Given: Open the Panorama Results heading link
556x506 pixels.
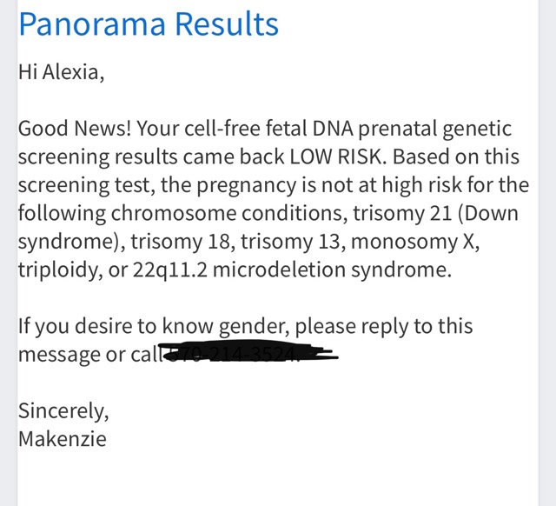Looking at the screenshot, I should click(x=149, y=23).
